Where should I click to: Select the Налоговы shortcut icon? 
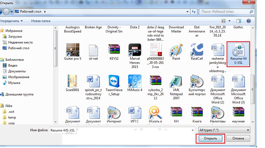(x=218, y=113)
